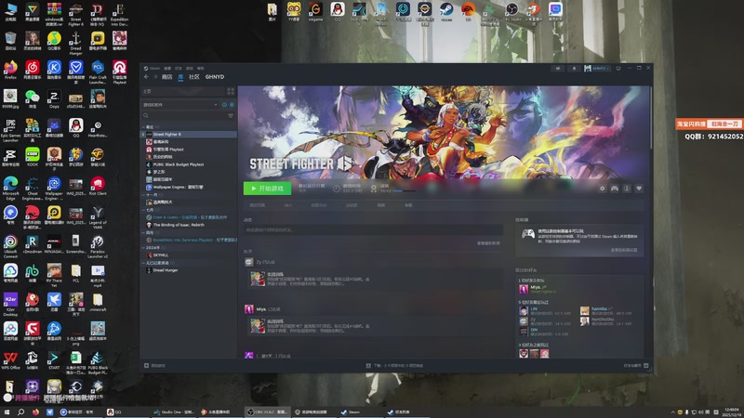Image resolution: width=744 pixels, height=418 pixels.
Task: Toggle the ready-to-play filter icon
Action: (x=232, y=105)
